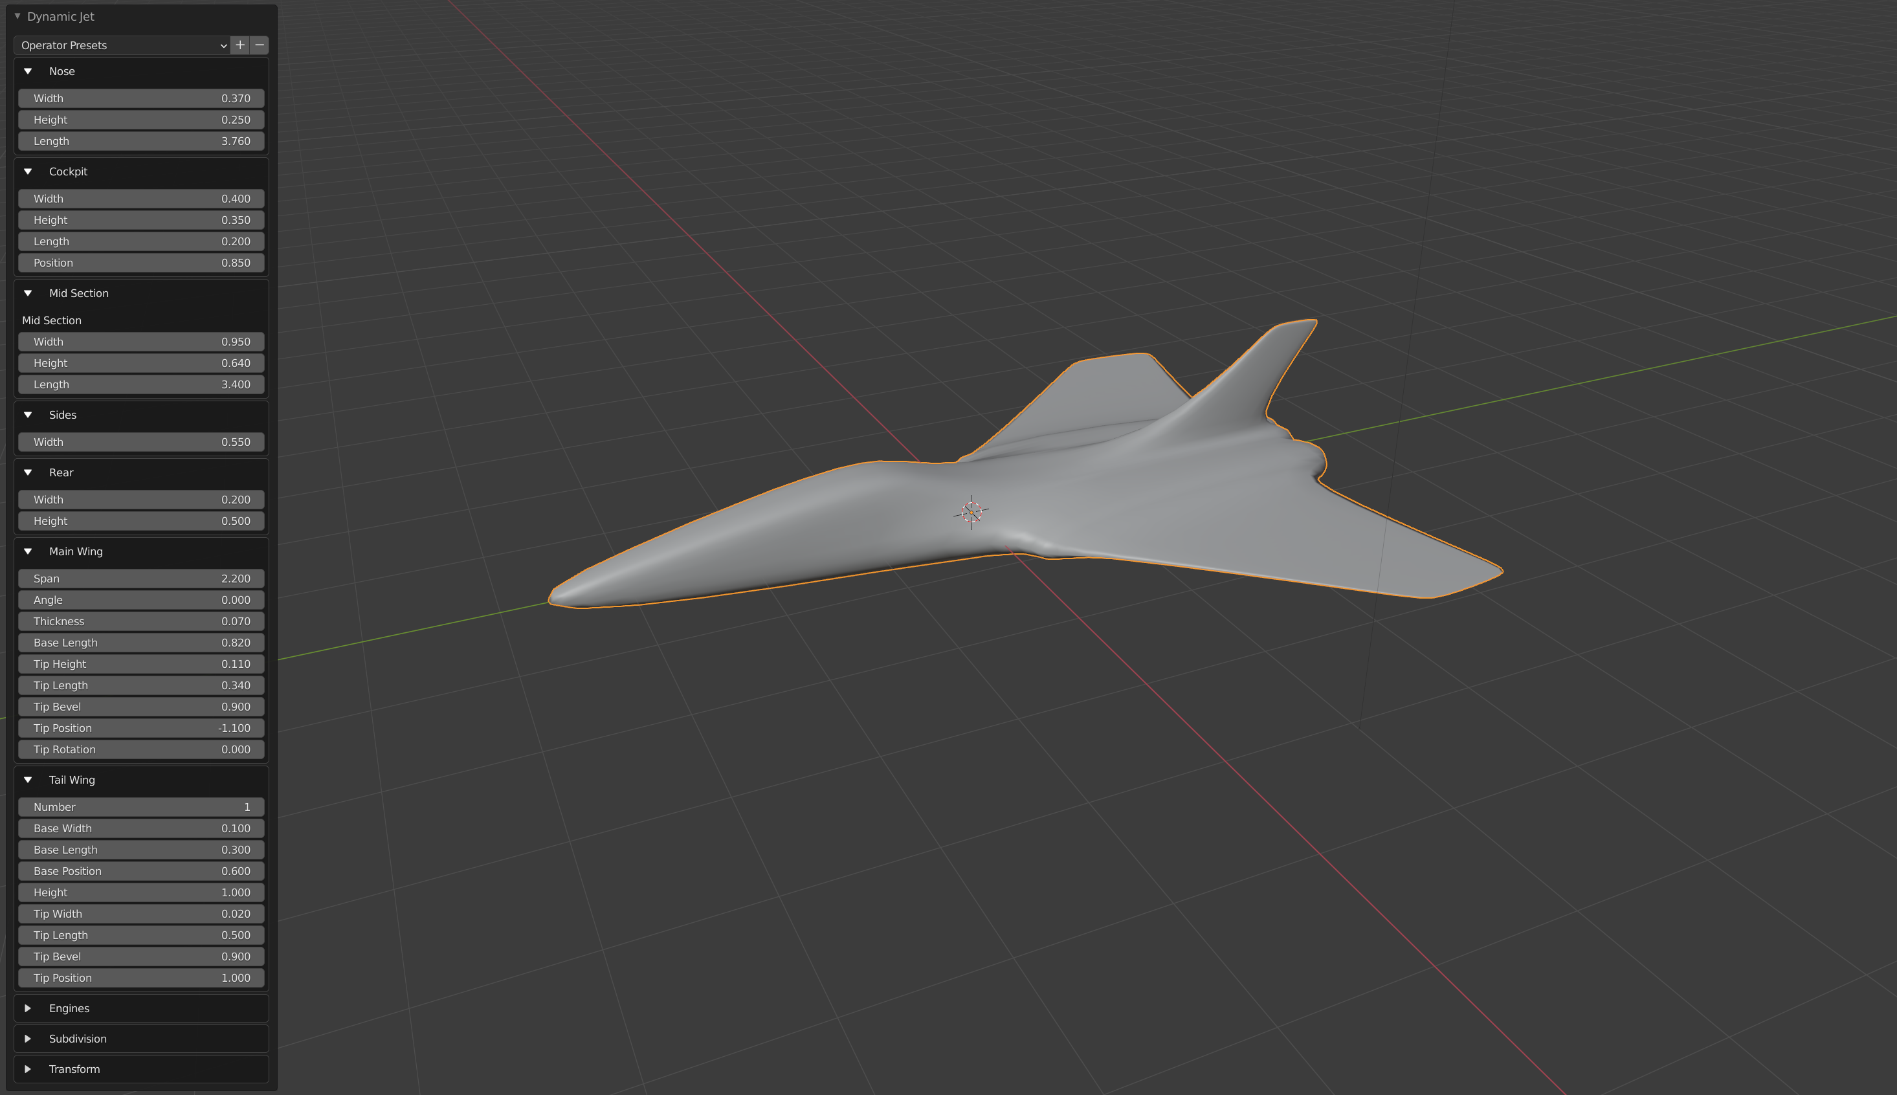The width and height of the screenshot is (1897, 1095).
Task: Click the Nose Length value field
Action: click(141, 141)
